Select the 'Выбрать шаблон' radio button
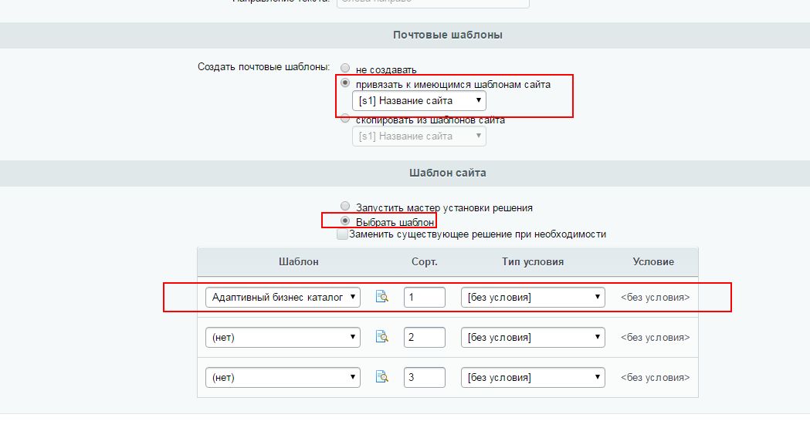Image resolution: width=810 pixels, height=421 pixels. coord(345,221)
